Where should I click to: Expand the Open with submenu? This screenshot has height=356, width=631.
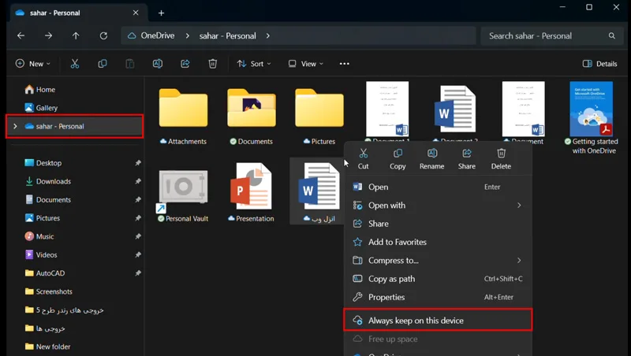tap(519, 206)
